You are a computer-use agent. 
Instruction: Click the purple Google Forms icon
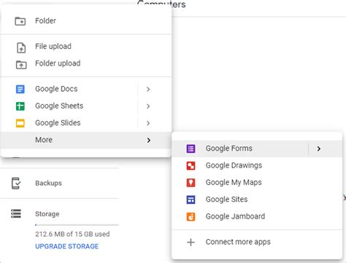point(191,149)
